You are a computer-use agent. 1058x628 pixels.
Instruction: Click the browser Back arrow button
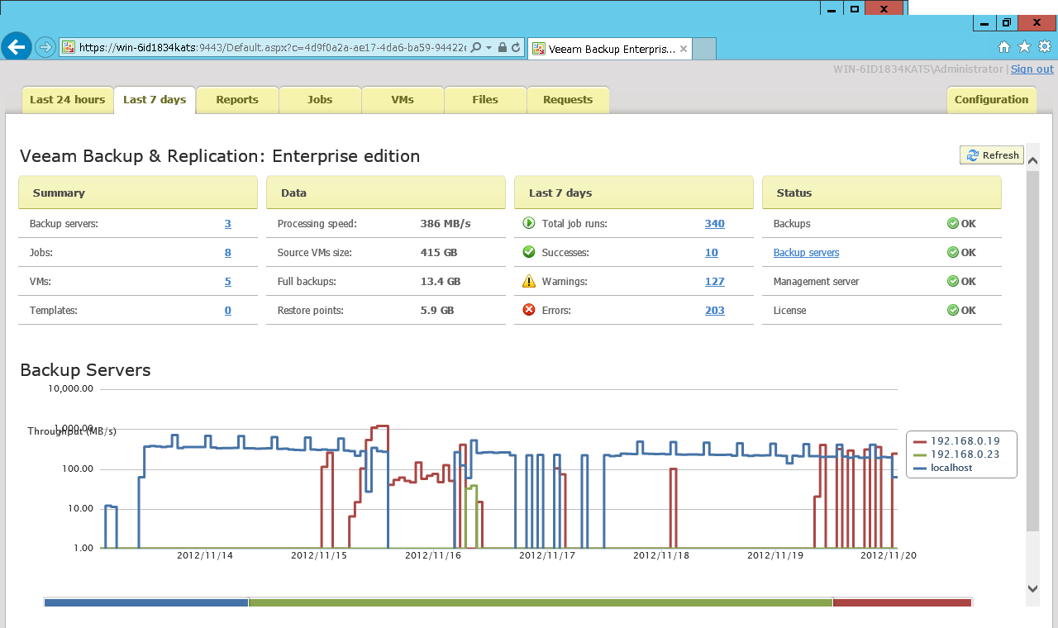click(17, 47)
